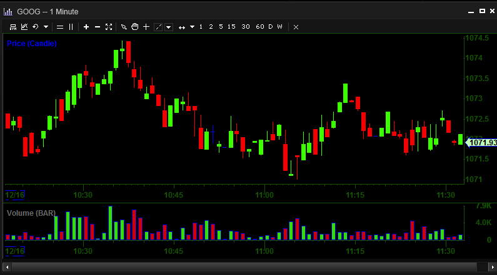Viewport: 497px width, 275px height.
Task: Click the 12/16 date link under price chart
Action: (15, 195)
